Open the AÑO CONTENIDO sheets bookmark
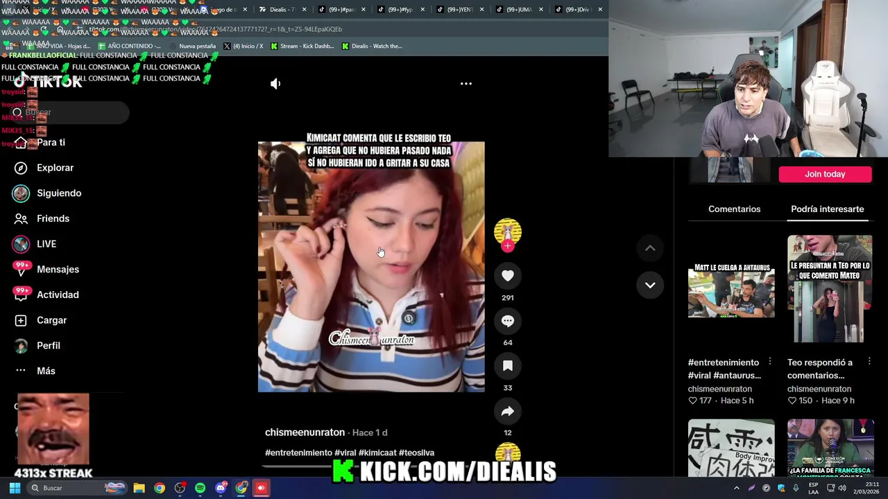The width and height of the screenshot is (888, 499). [x=129, y=46]
